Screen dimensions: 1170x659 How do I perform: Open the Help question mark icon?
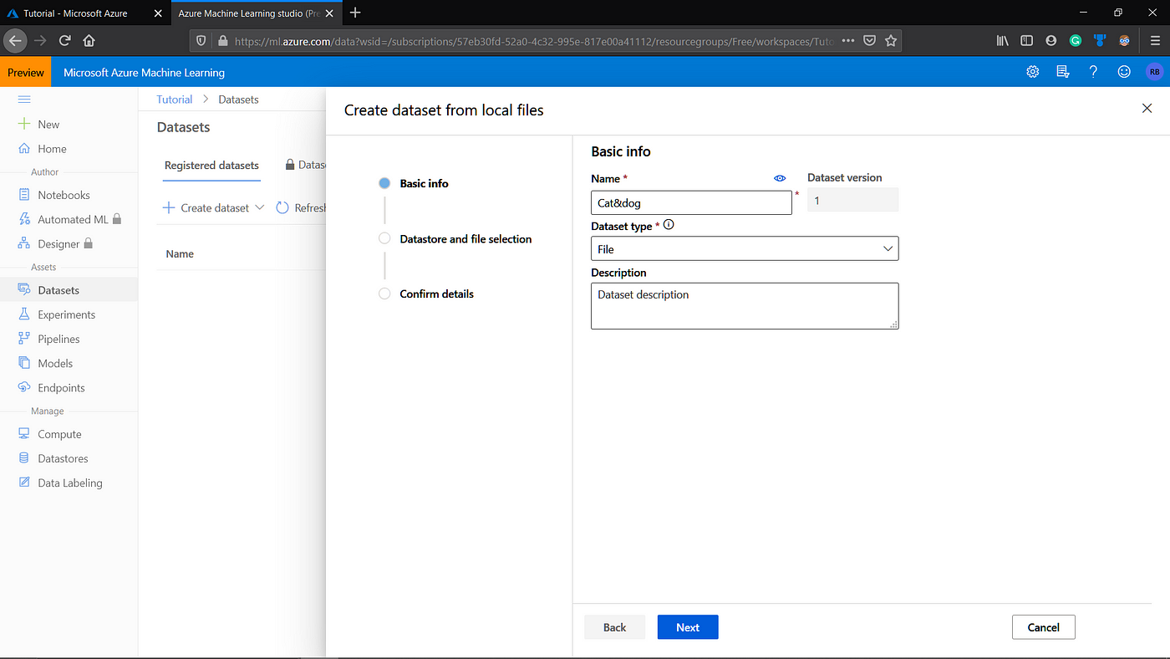[x=1093, y=72]
